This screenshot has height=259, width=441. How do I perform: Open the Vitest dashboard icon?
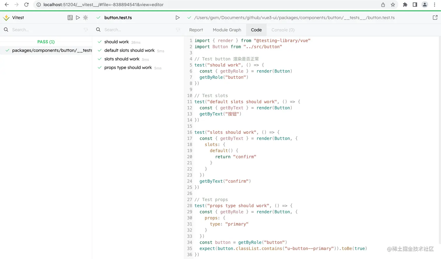pyautogui.click(x=70, y=18)
